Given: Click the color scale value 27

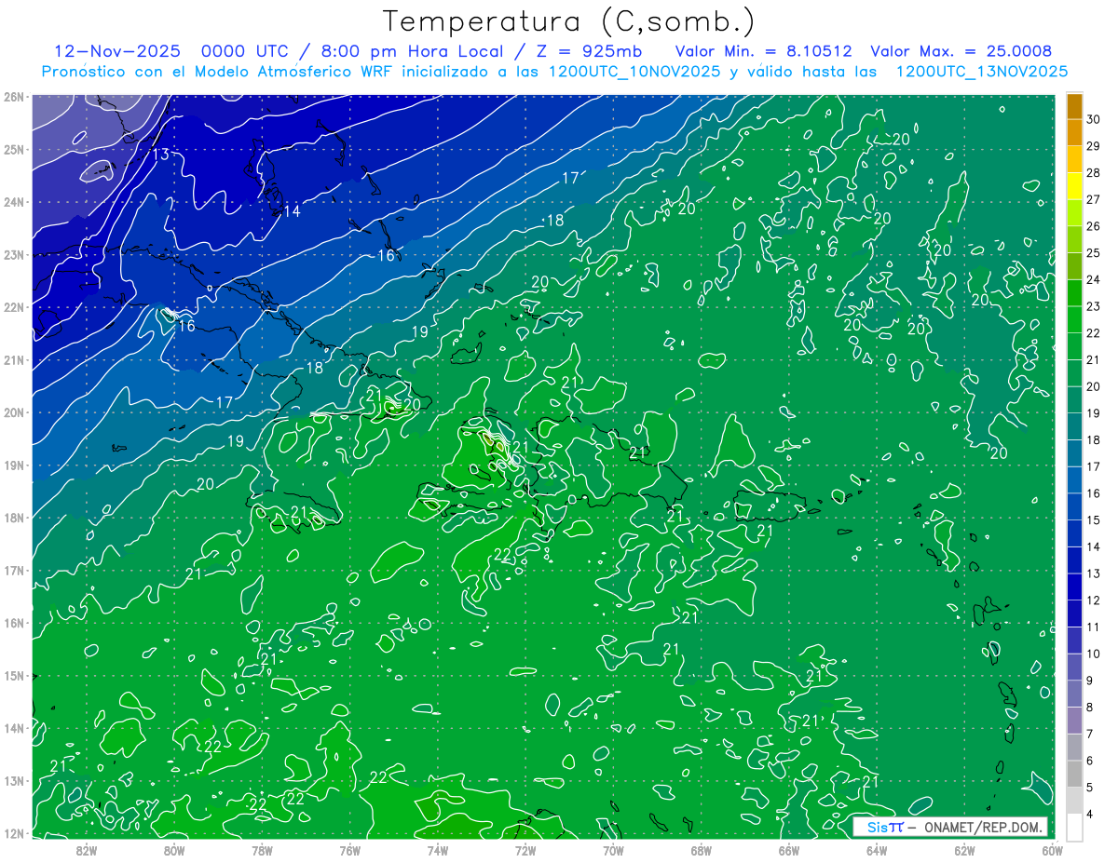Looking at the screenshot, I should (1093, 199).
